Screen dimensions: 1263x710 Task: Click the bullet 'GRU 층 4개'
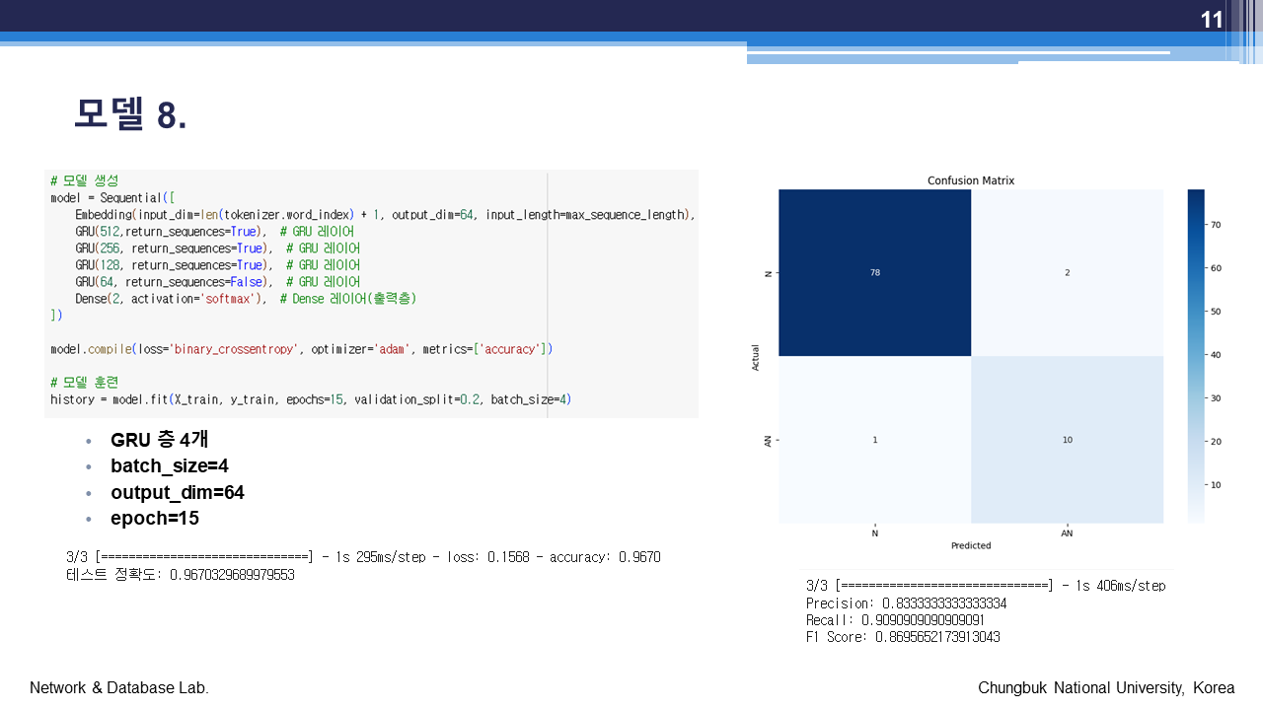coord(159,440)
